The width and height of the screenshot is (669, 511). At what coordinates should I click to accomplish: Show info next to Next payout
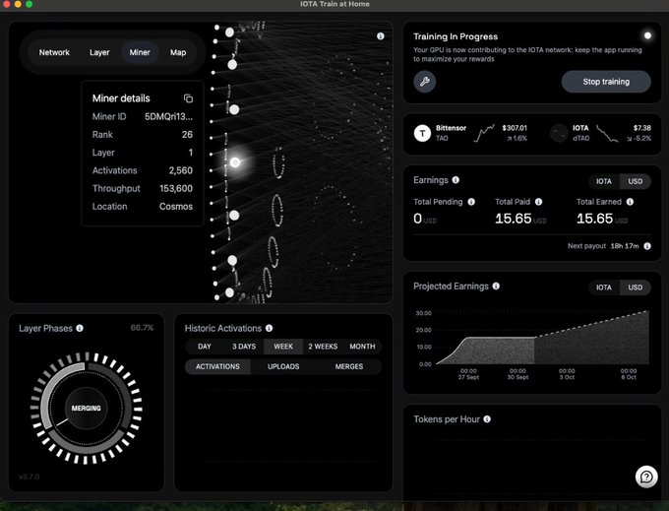point(647,246)
